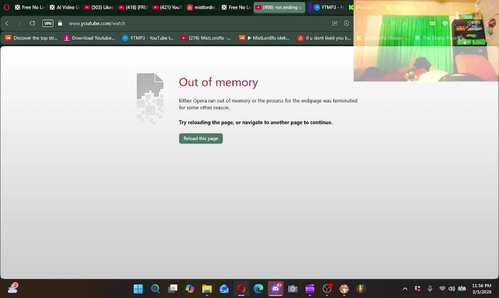This screenshot has height=298, width=499.
Task: Open site security info padlock icon
Action: [60, 23]
